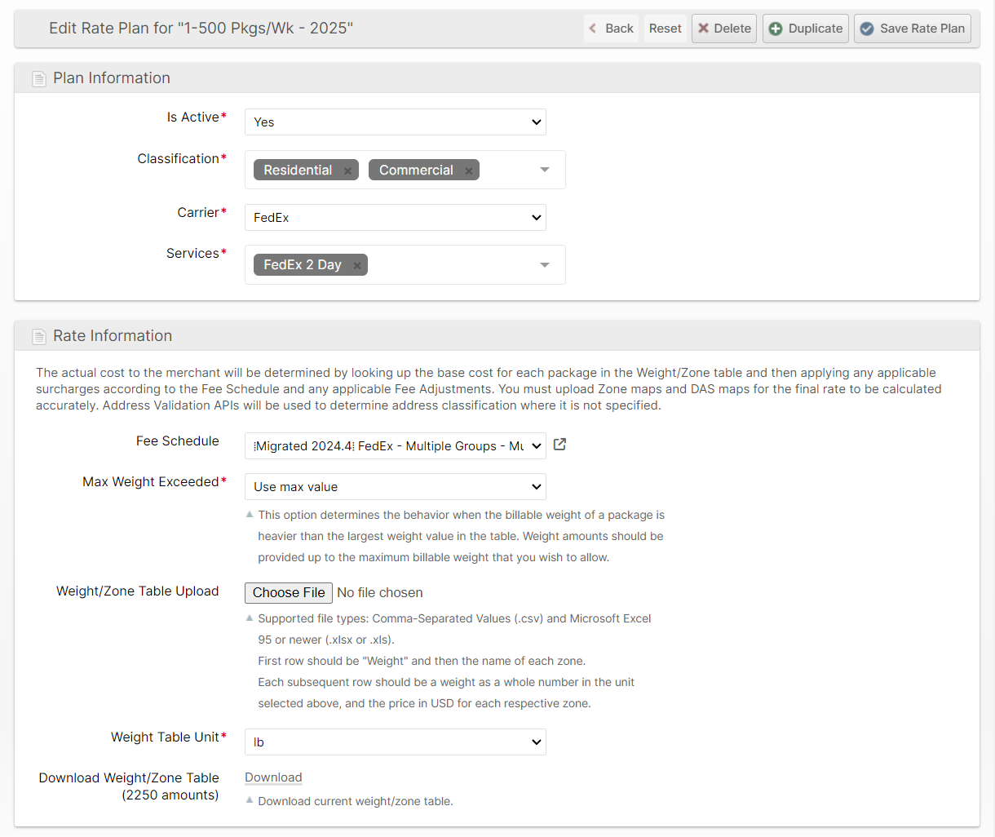The height and width of the screenshot is (837, 995).
Task: Save the rate plan
Action: [912, 29]
